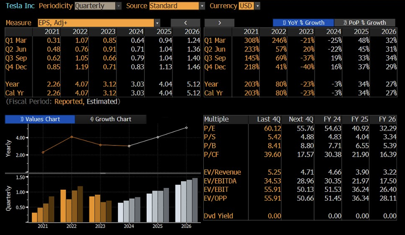Click the Multiple column header
Screen dimensions: 405x235
point(216,119)
